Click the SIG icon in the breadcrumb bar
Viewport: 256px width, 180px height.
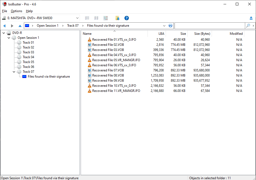pos(27,26)
